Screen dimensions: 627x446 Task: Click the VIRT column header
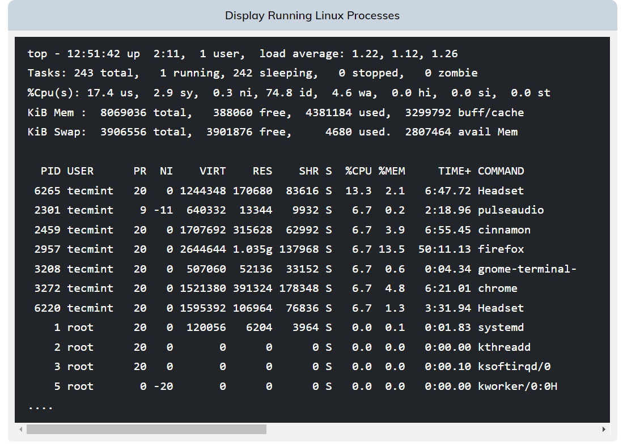[x=213, y=171]
